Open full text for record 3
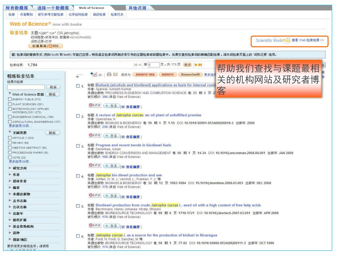The image size is (337, 253). coord(111,166)
